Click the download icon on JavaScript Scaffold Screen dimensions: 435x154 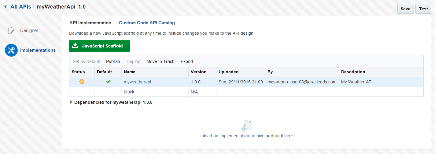tap(75, 46)
